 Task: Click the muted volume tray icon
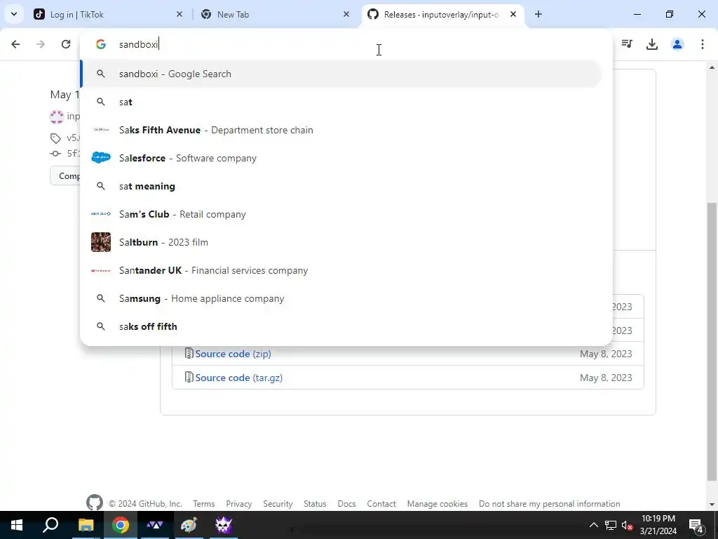[628, 525]
